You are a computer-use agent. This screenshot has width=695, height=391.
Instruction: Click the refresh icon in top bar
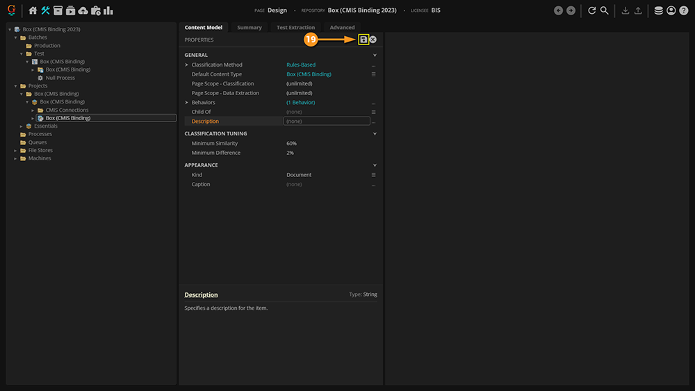click(x=592, y=10)
